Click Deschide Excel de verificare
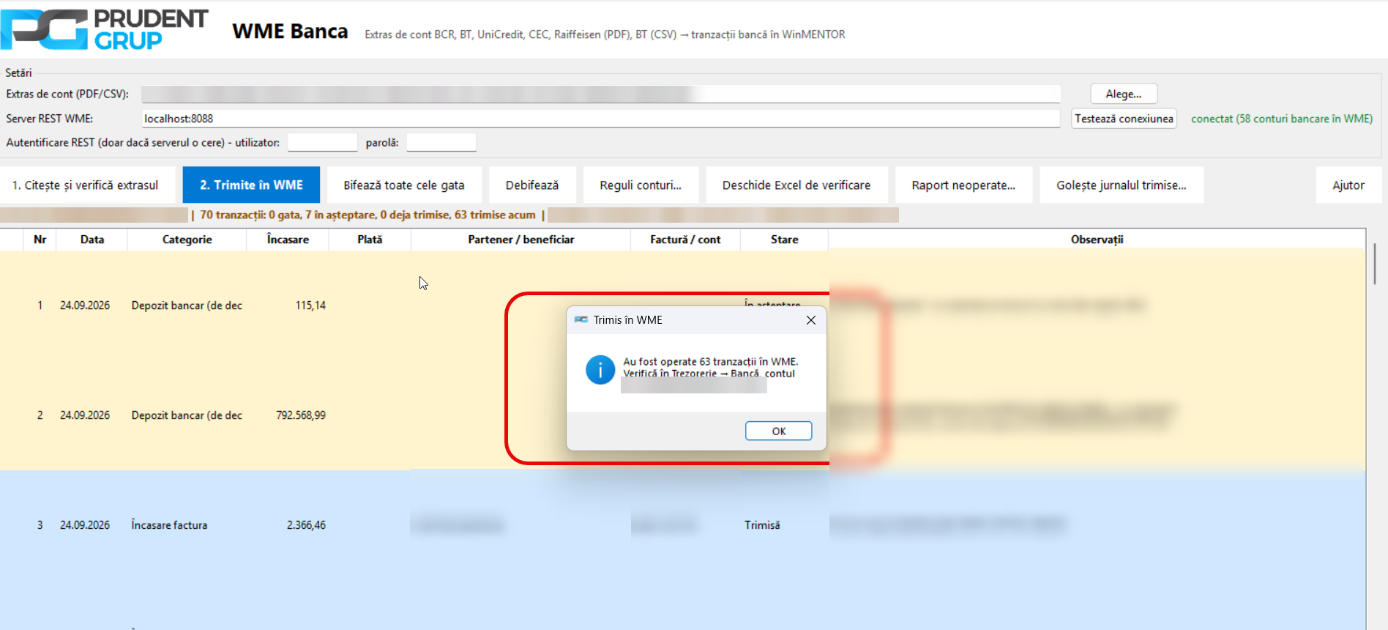Viewport: 1388px width, 630px height. 796,185
